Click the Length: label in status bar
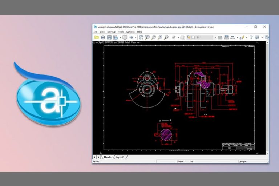Screen dimensions: 279x186 pyautogui.click(x=243, y=161)
